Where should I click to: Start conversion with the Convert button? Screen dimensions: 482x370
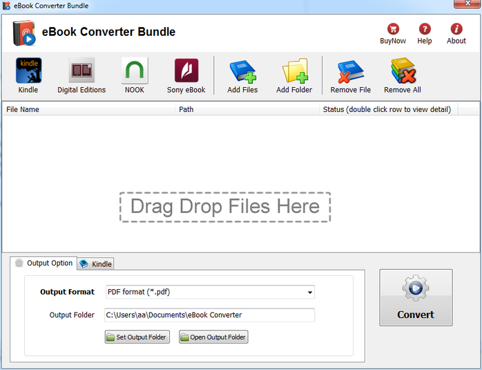pyautogui.click(x=416, y=297)
